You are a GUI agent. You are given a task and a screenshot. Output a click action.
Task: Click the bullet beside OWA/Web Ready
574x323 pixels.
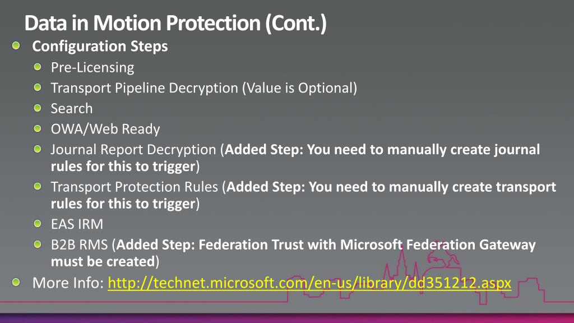38,128
